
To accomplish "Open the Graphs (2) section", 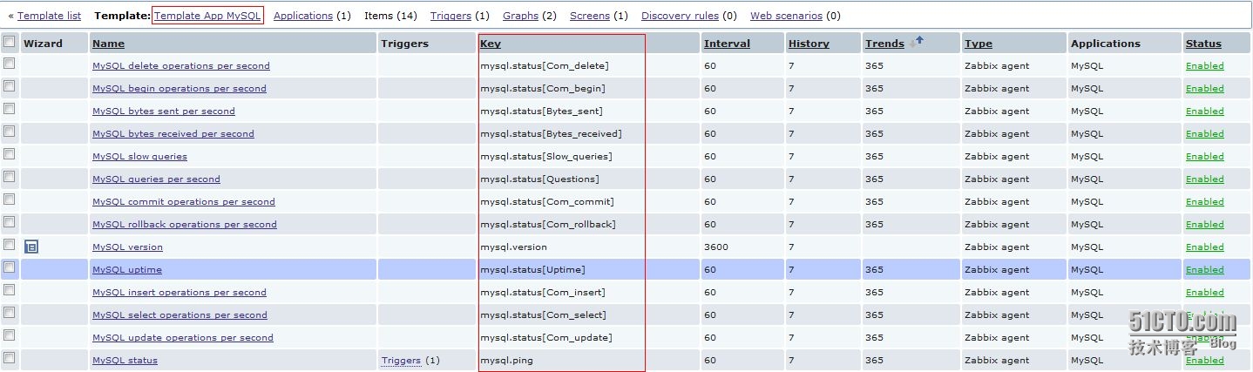I will (520, 16).
